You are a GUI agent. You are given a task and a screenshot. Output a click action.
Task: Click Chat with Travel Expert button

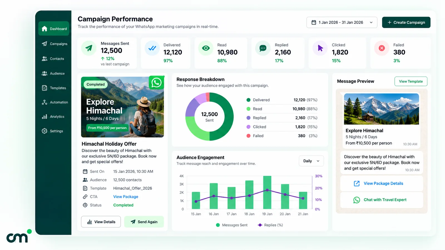point(382,200)
